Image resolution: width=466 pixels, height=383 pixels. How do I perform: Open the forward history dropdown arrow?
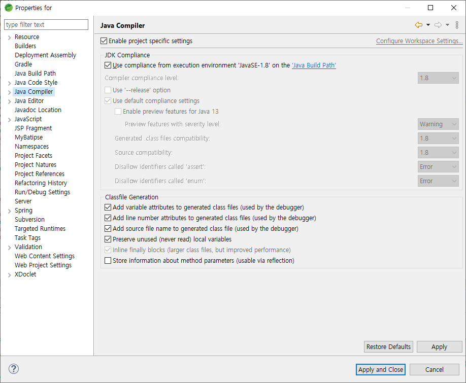(447, 25)
